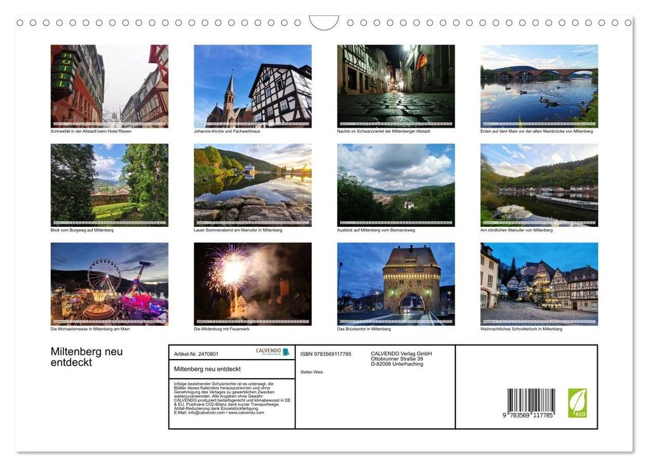The image size is (648, 467).
Task: Open the nördlichen Mainufer photo
Action: tap(539, 185)
